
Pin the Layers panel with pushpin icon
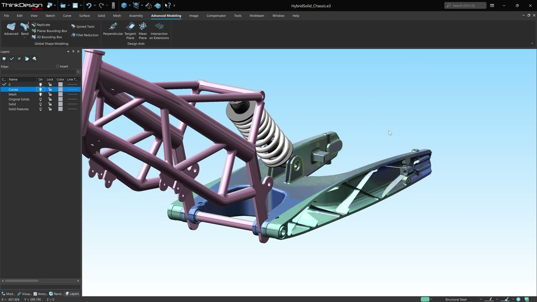(x=73, y=52)
